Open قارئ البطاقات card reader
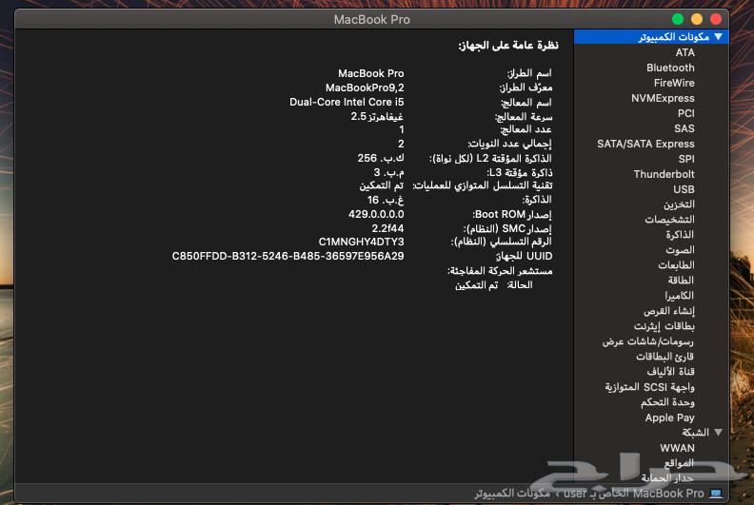 pos(665,357)
